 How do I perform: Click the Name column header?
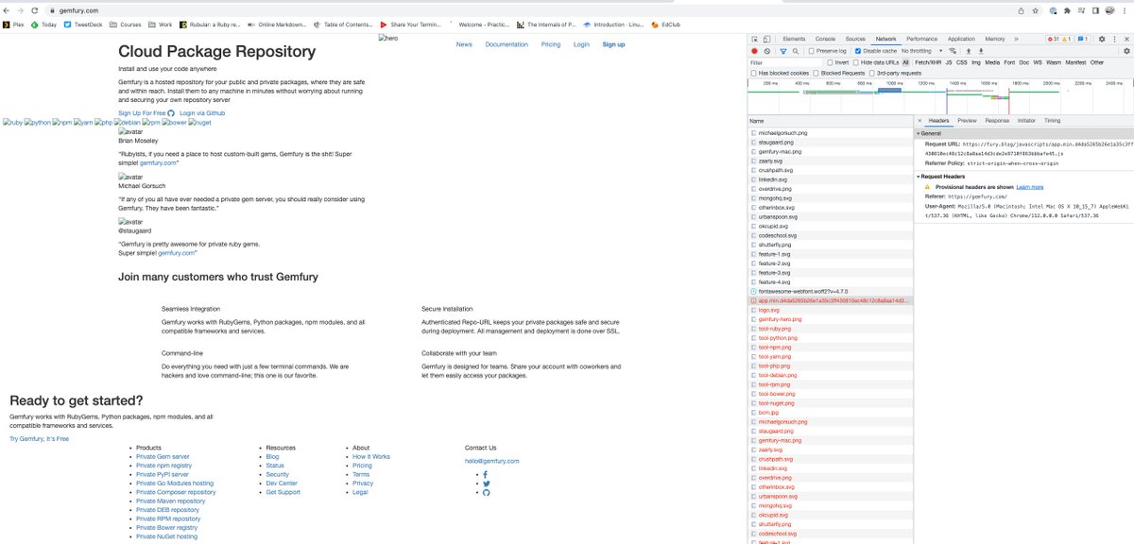tap(831, 121)
